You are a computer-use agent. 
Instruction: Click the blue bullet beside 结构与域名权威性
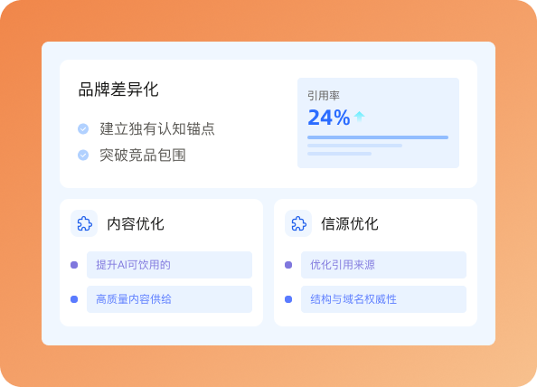pos(288,299)
